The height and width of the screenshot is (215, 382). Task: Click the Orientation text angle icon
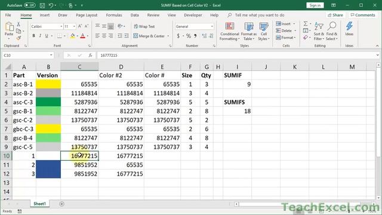click(x=120, y=26)
